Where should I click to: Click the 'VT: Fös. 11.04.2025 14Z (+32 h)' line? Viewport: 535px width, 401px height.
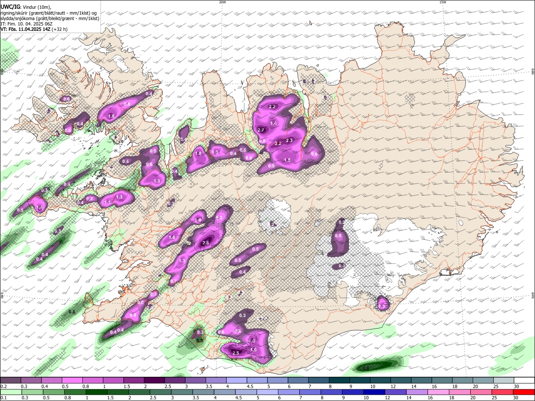click(x=34, y=29)
